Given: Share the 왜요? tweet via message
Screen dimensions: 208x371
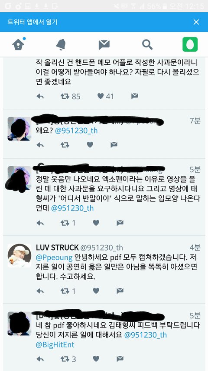Looking at the screenshot, I should click(x=114, y=145).
